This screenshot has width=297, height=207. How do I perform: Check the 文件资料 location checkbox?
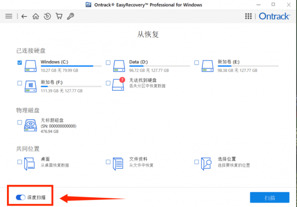pos(108,162)
